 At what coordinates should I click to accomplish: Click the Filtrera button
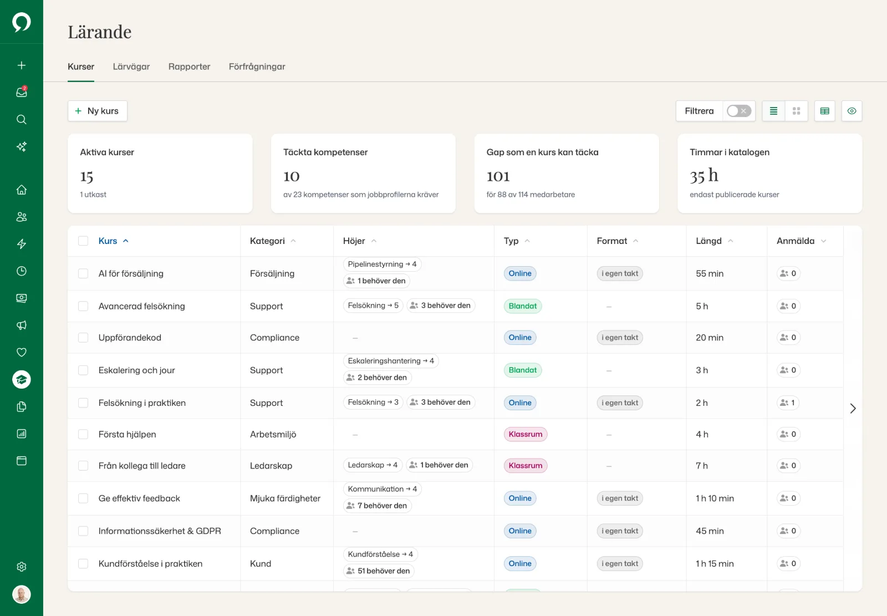pyautogui.click(x=699, y=111)
